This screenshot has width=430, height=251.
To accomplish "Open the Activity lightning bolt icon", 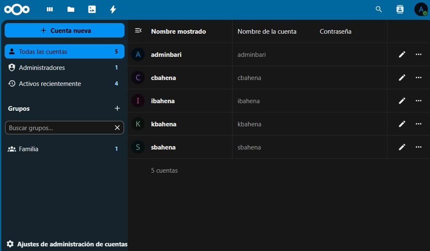I will pyautogui.click(x=113, y=10).
